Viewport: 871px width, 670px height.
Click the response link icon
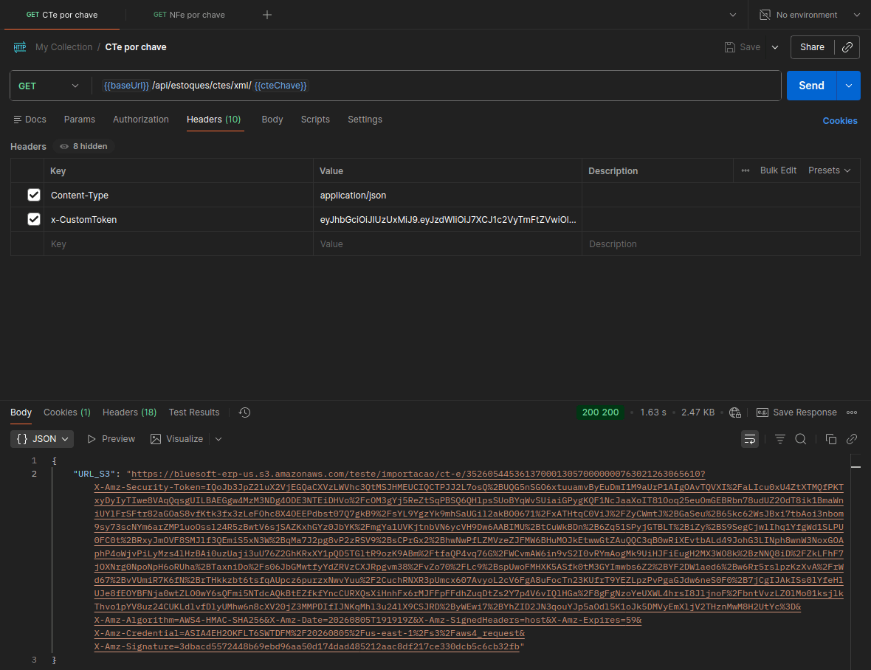tap(852, 439)
